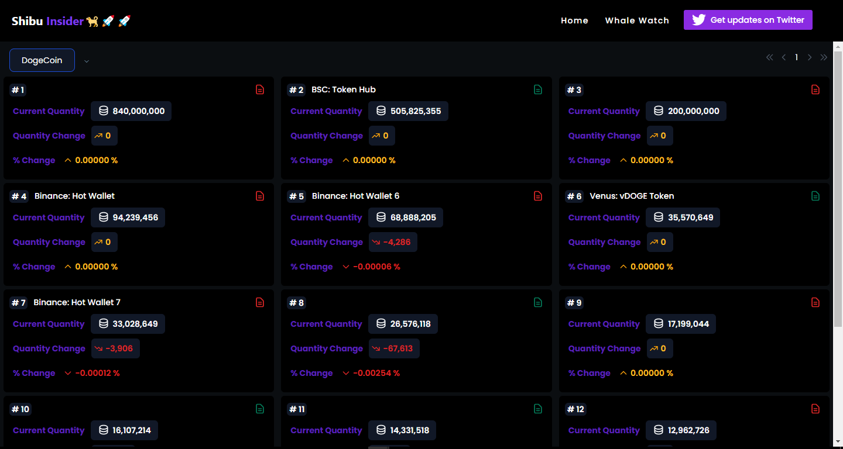Open the document icon on Binance: Hot Wallet 7 card
This screenshot has height=449, width=843.
pyautogui.click(x=260, y=302)
